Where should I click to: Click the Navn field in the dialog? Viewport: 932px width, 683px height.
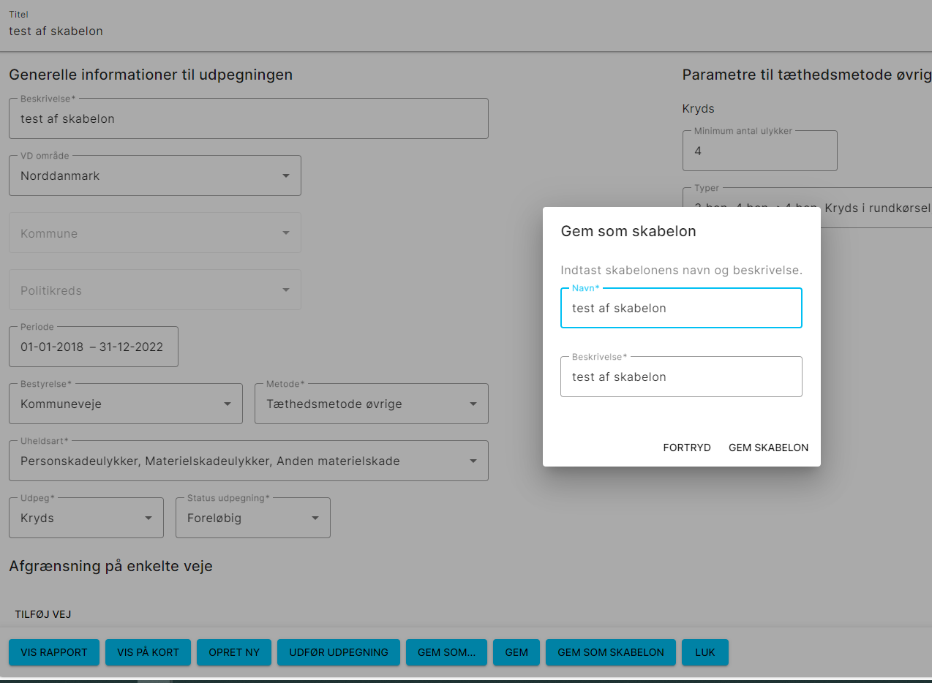681,308
